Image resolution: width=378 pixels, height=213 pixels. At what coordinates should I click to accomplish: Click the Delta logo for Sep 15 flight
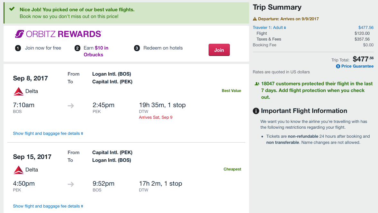19,170
